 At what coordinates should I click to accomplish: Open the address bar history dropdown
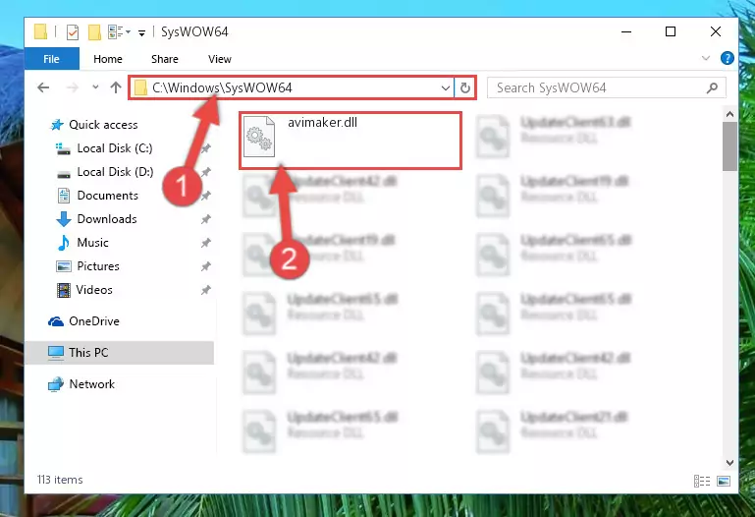click(446, 87)
